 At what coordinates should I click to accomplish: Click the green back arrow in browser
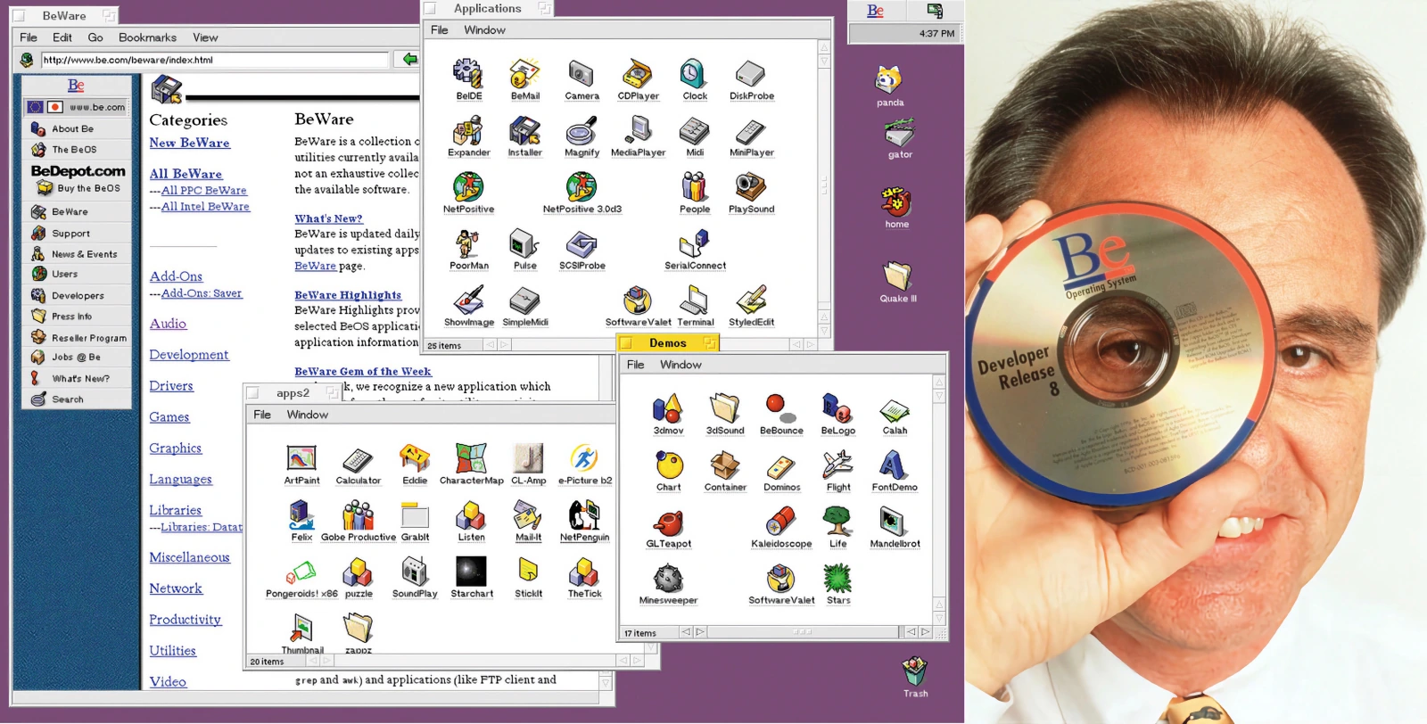tap(409, 59)
